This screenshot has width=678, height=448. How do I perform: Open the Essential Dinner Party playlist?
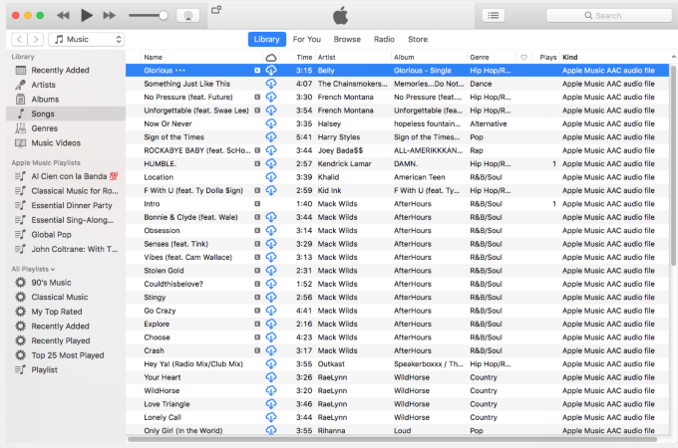(66, 206)
